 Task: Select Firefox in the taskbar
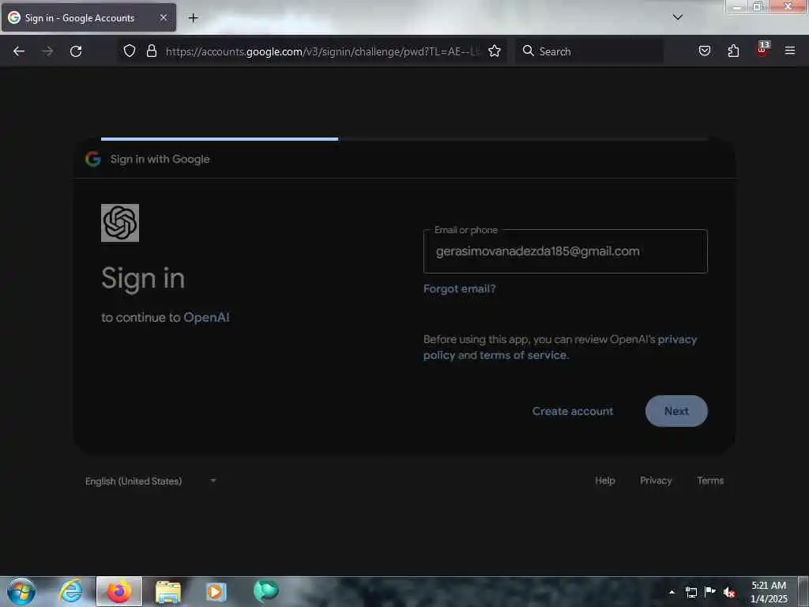pos(119,591)
